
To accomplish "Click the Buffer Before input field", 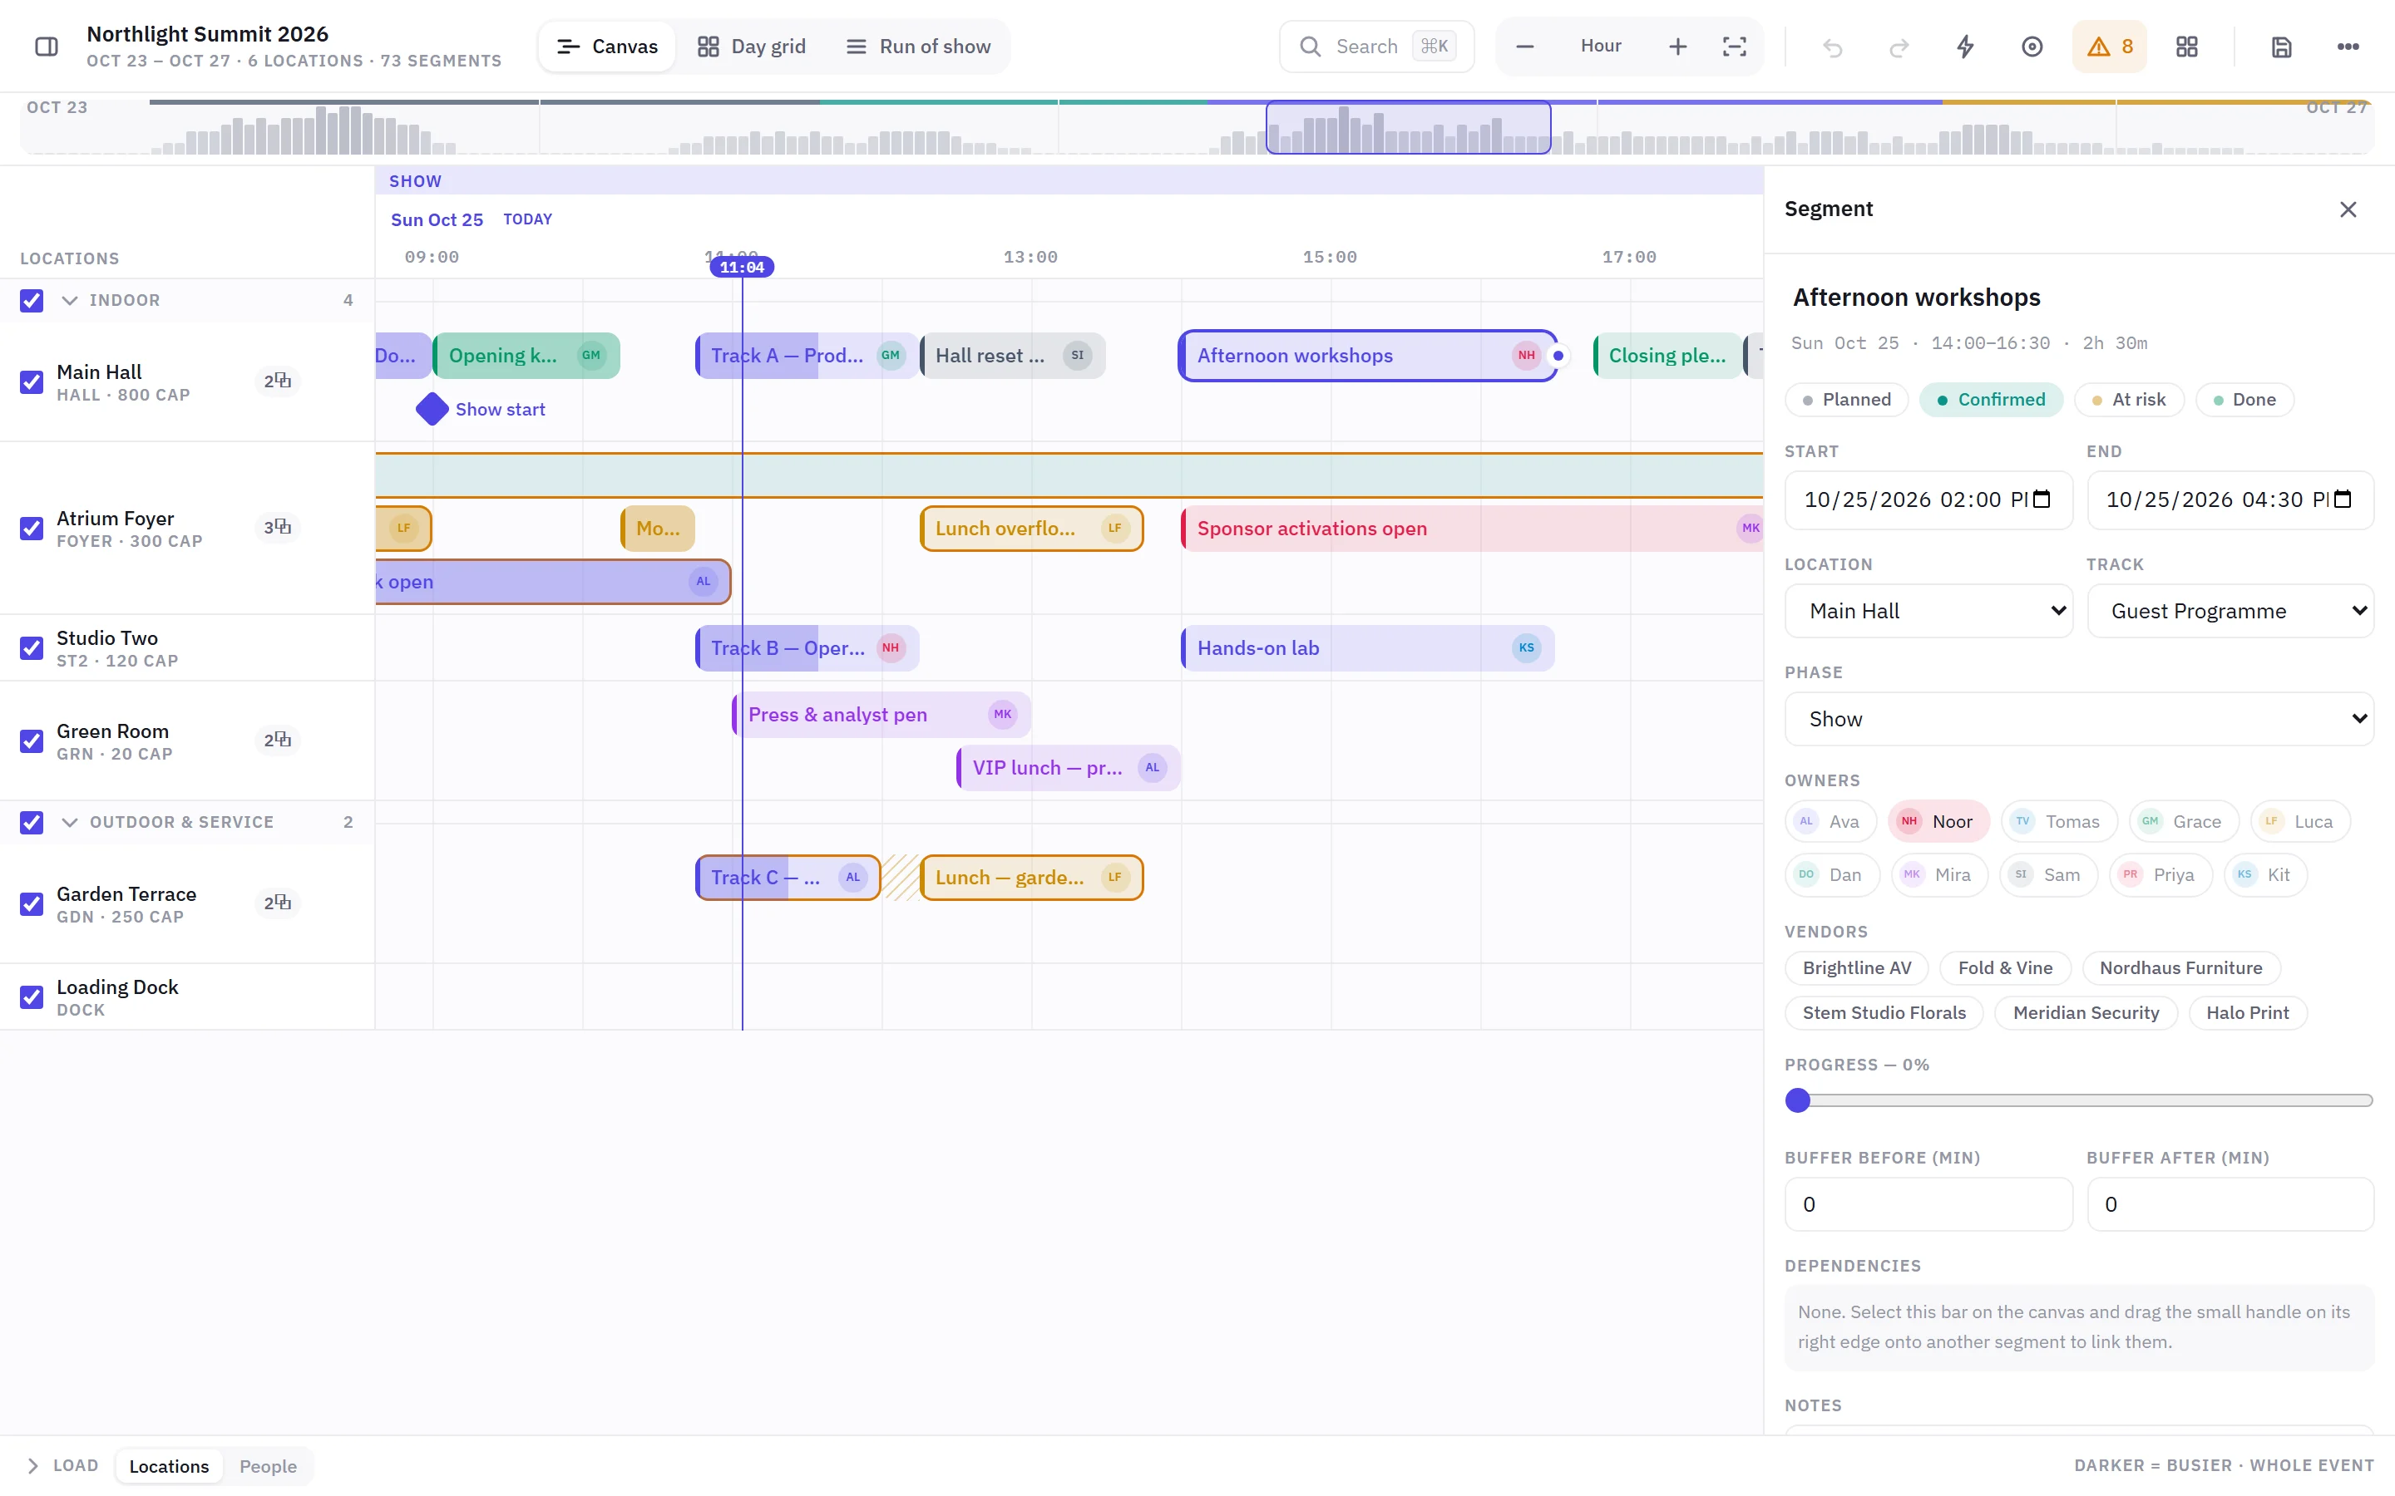I will (x=1928, y=1204).
